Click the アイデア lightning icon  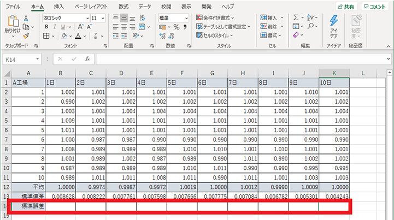[334, 21]
